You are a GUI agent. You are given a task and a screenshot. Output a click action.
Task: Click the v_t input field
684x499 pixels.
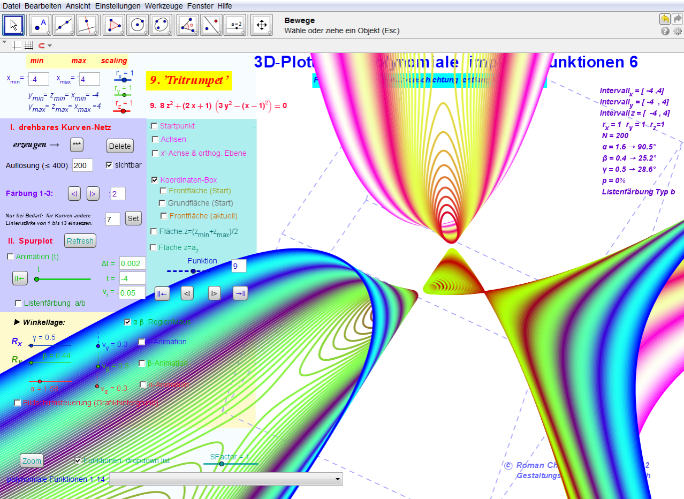(132, 292)
